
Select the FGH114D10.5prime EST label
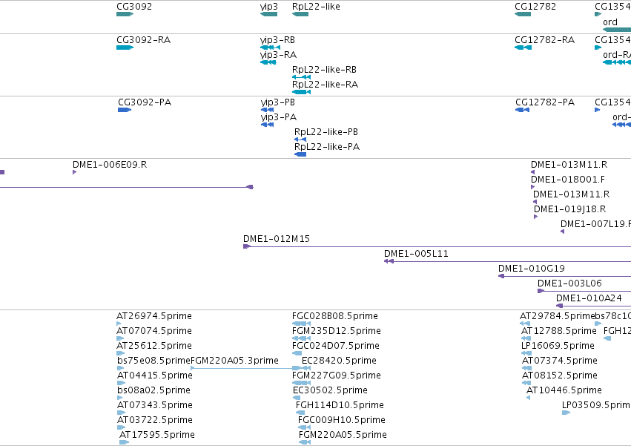340,405
